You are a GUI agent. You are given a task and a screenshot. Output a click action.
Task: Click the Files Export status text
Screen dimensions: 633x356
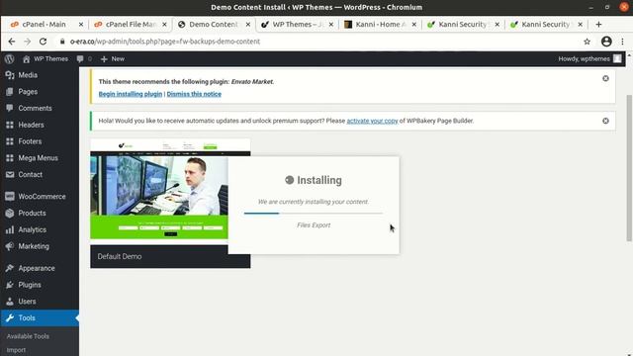pyautogui.click(x=314, y=225)
